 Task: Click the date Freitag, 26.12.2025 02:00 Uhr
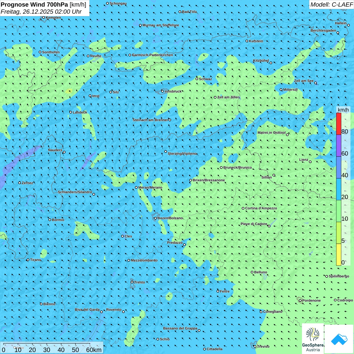point(41,12)
